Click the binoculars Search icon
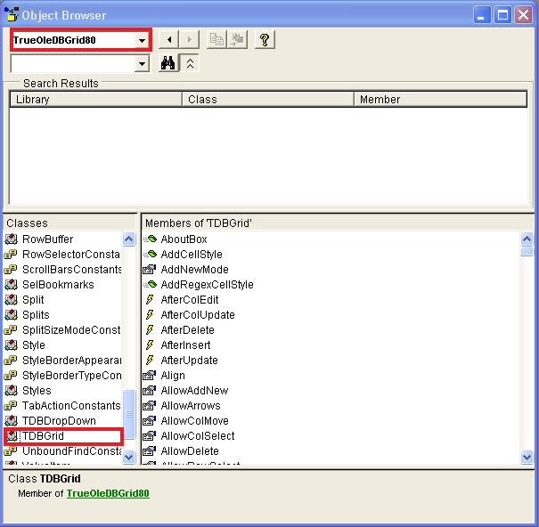The width and height of the screenshot is (539, 527). pyautogui.click(x=167, y=63)
